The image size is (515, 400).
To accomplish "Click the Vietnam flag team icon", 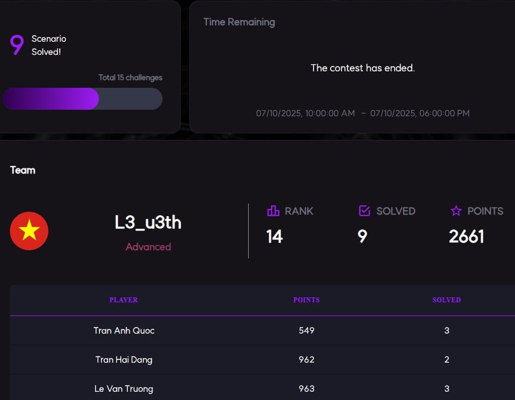I will point(29,231).
